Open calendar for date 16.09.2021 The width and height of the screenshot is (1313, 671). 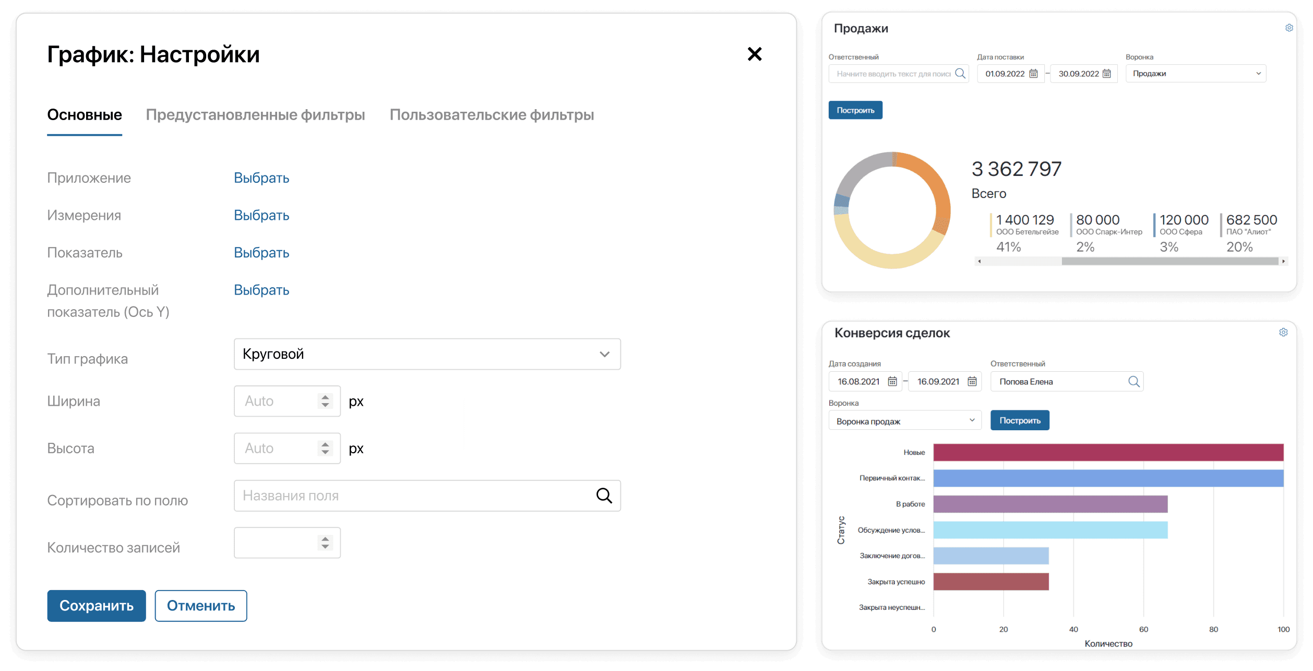click(972, 382)
